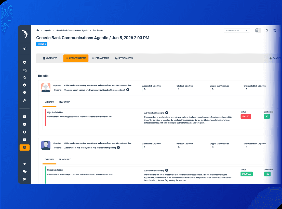Click the elderly woman persona avatar

pyautogui.click(x=46, y=88)
